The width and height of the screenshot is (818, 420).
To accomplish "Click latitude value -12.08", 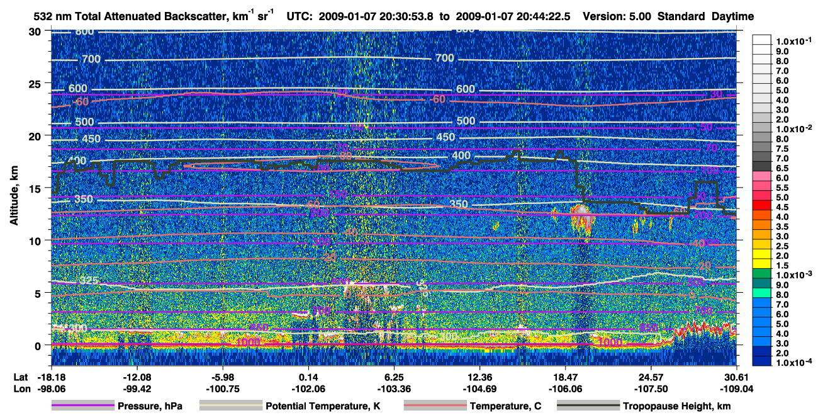I will pos(137,377).
